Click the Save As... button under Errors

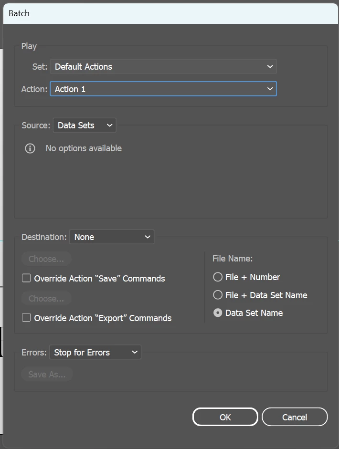47,374
